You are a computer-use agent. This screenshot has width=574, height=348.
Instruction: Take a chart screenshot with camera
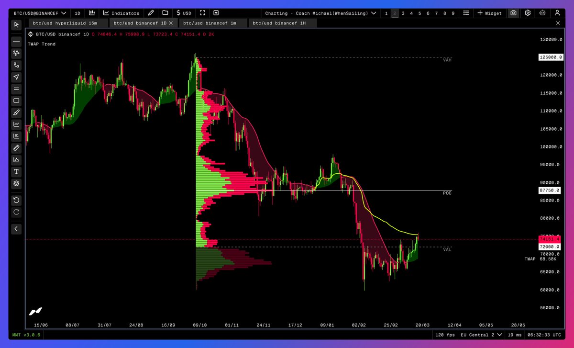pyautogui.click(x=513, y=13)
